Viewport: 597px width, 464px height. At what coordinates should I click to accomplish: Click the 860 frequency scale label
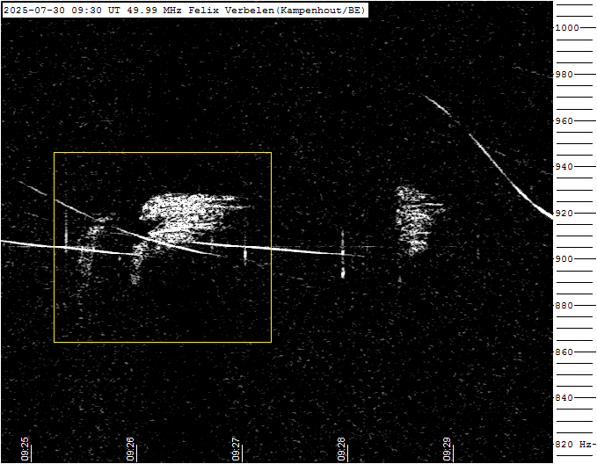[564, 352]
